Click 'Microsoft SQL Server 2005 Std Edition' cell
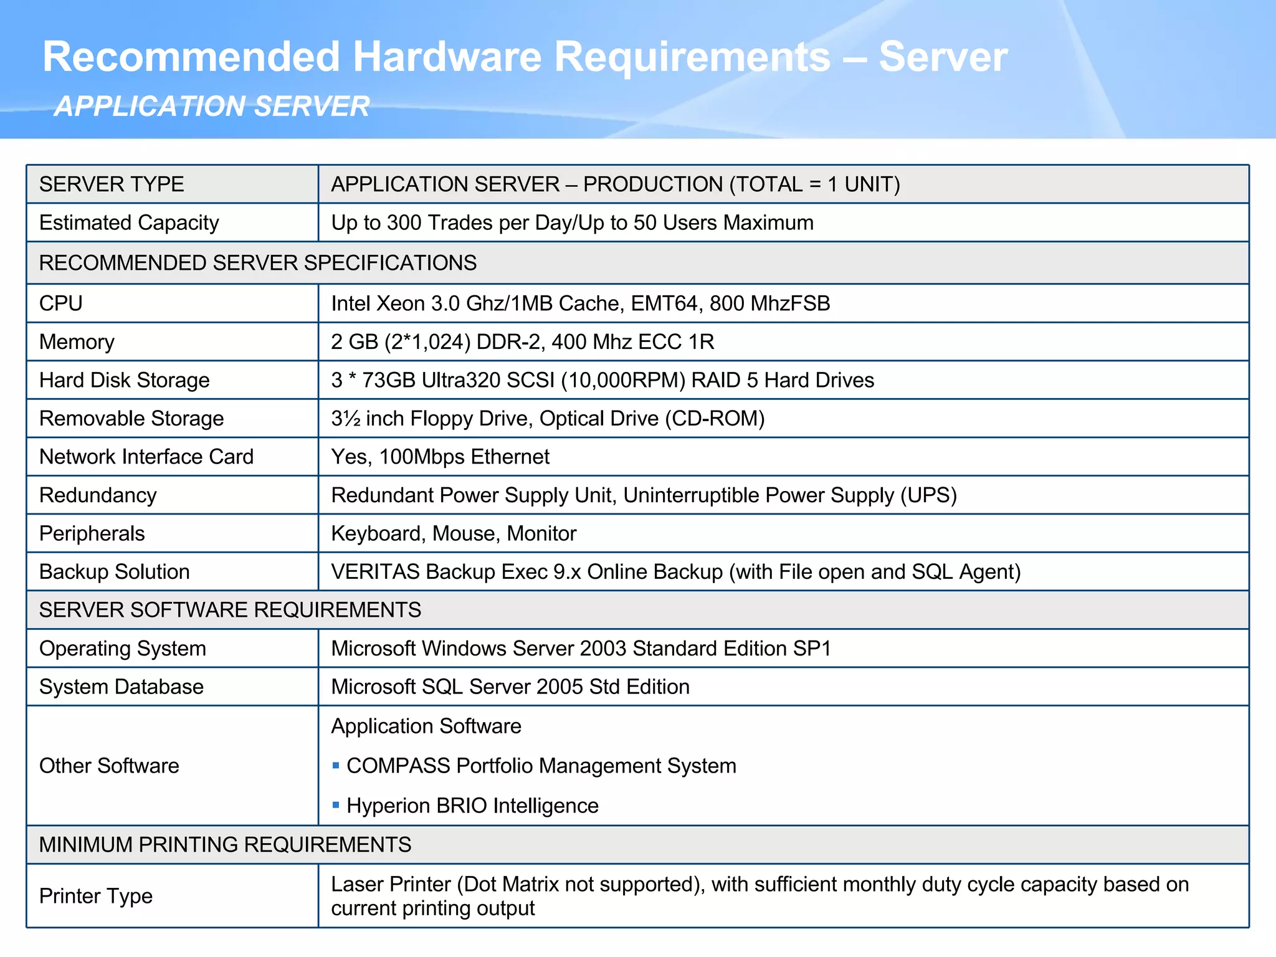The image size is (1276, 957). point(510,687)
